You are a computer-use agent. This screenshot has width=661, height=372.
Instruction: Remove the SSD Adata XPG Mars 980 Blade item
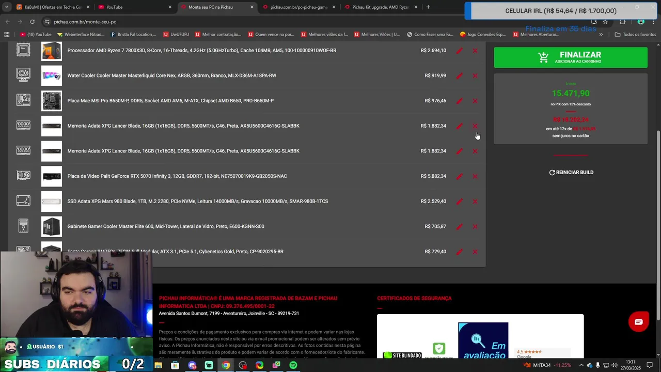tap(475, 202)
